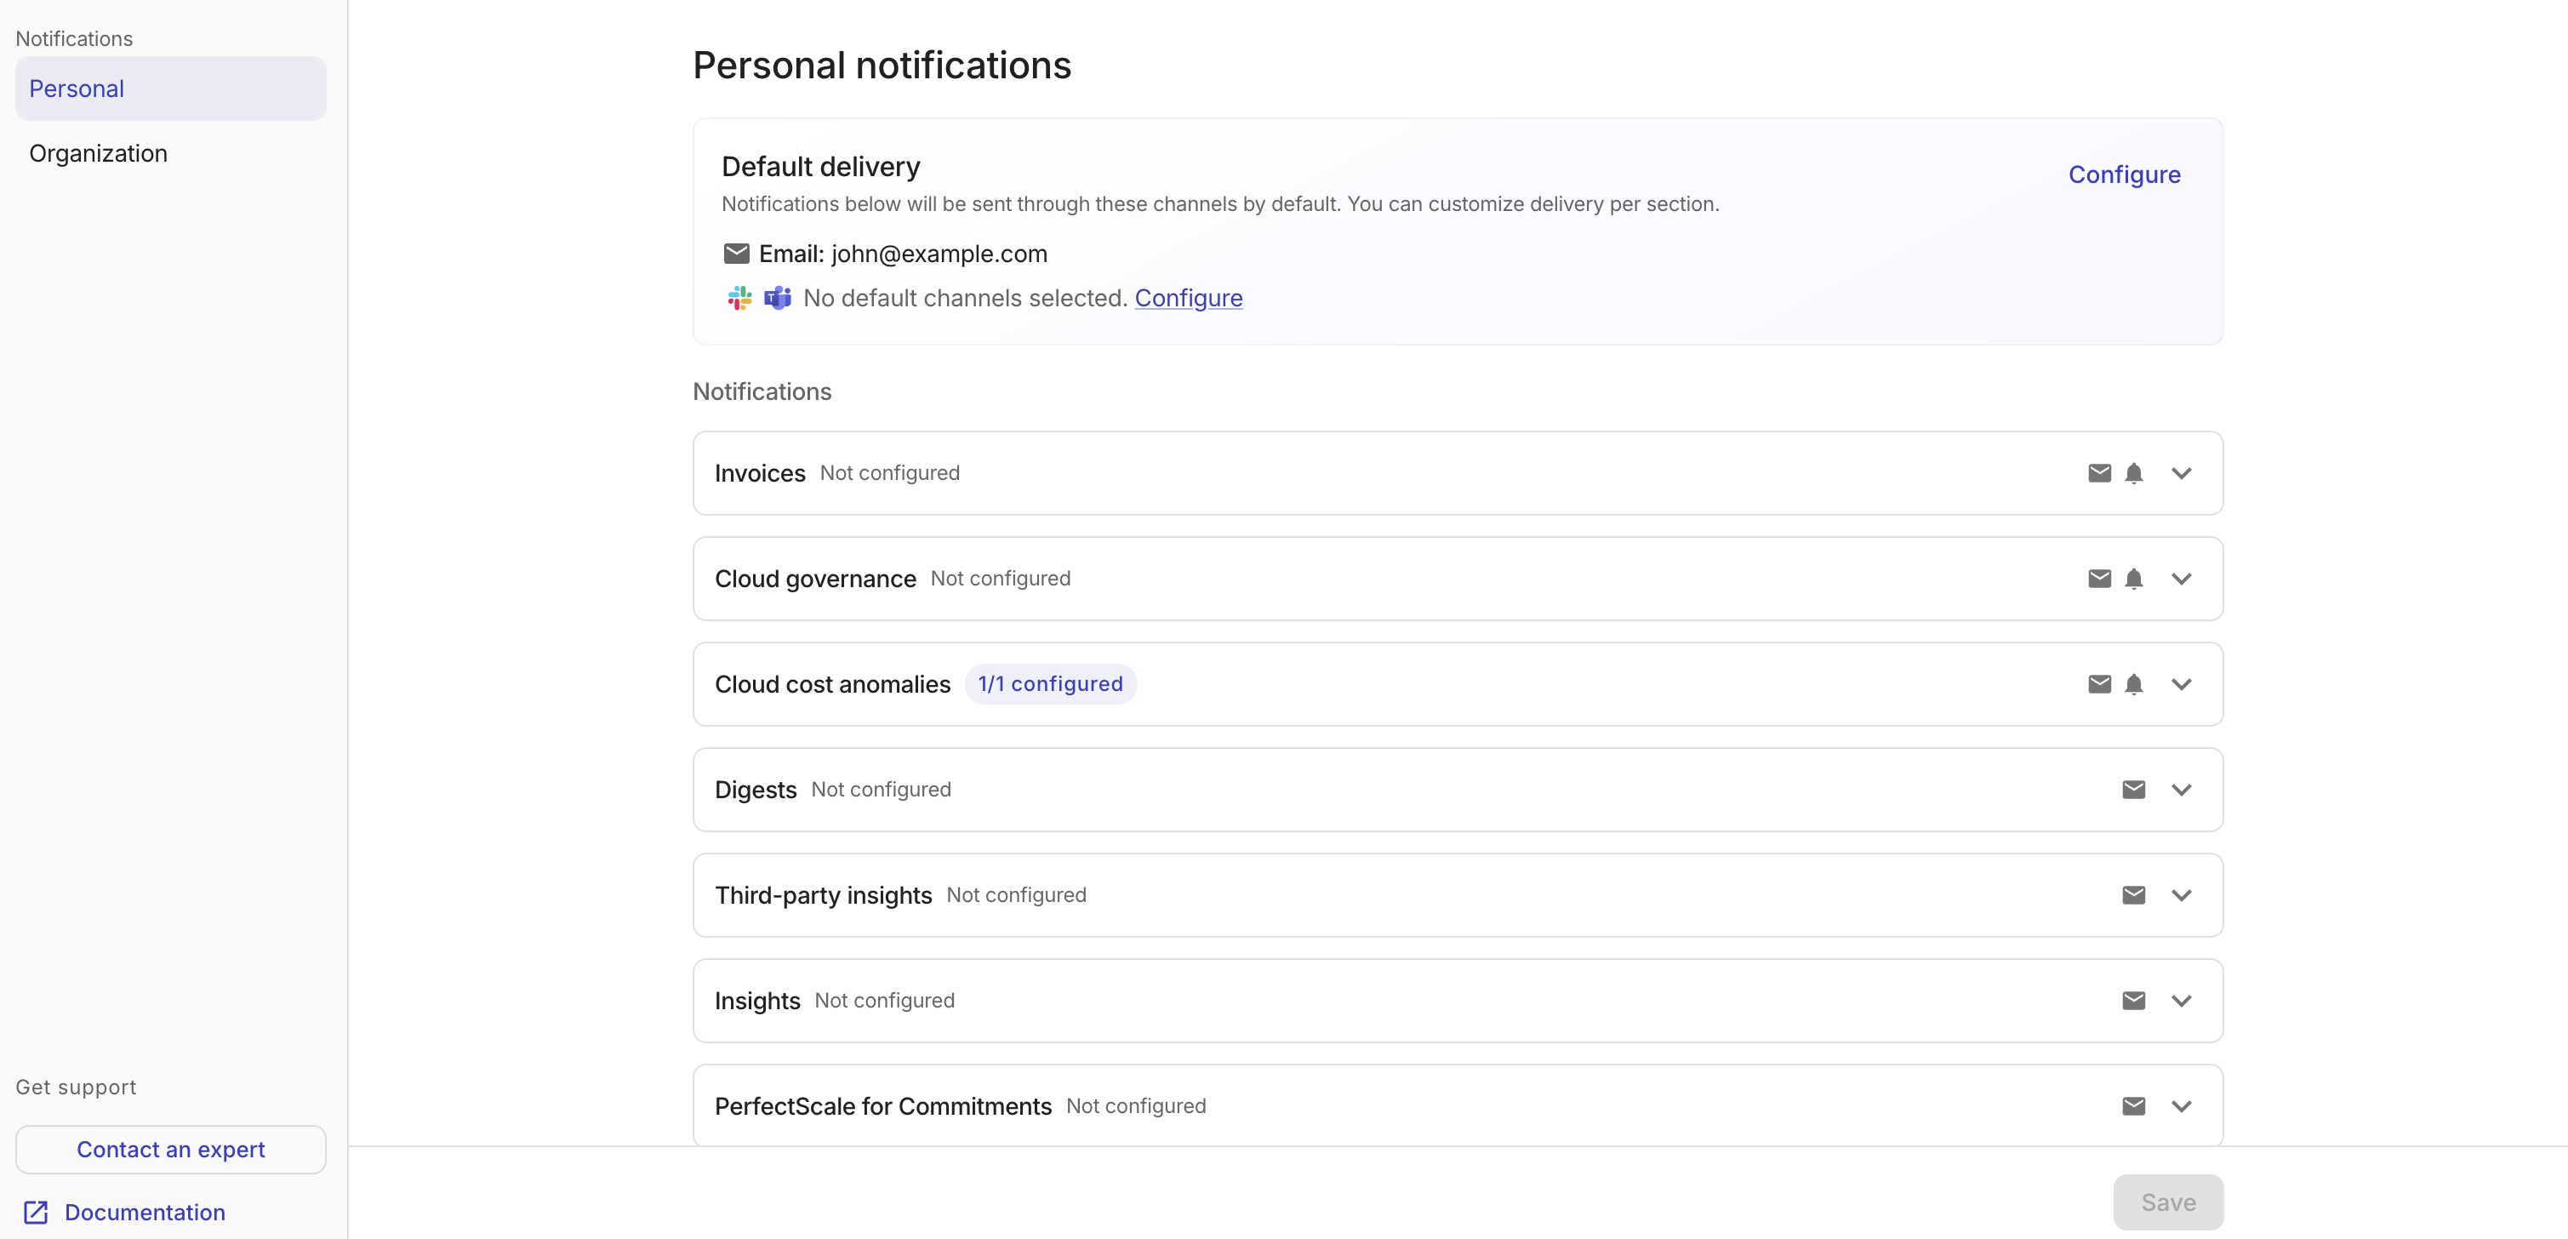Click the Personal notifications page heading

882,66
